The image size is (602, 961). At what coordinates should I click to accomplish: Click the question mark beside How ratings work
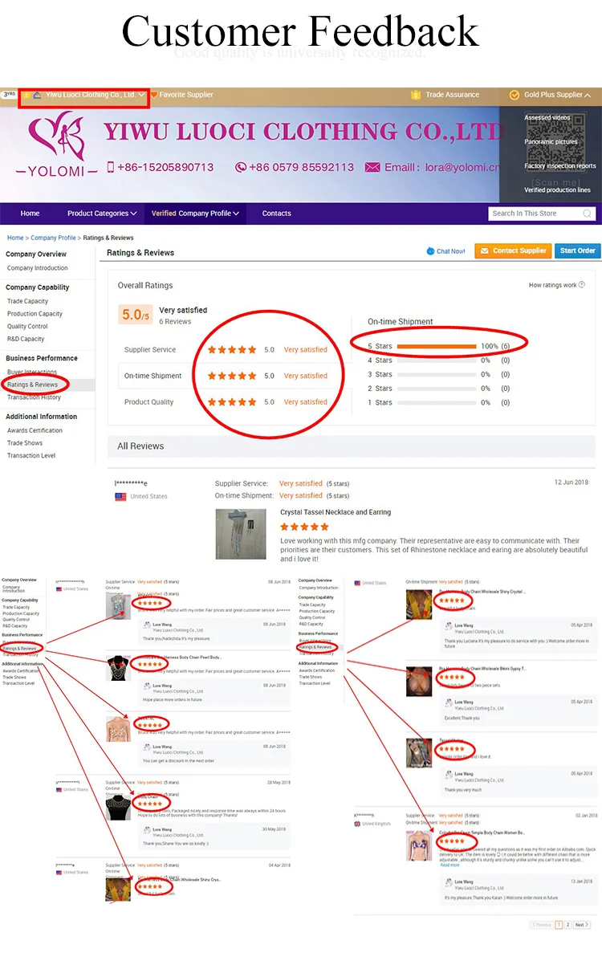coord(582,285)
